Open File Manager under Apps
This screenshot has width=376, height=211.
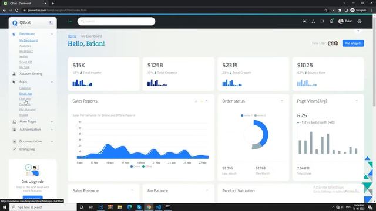click(28, 110)
